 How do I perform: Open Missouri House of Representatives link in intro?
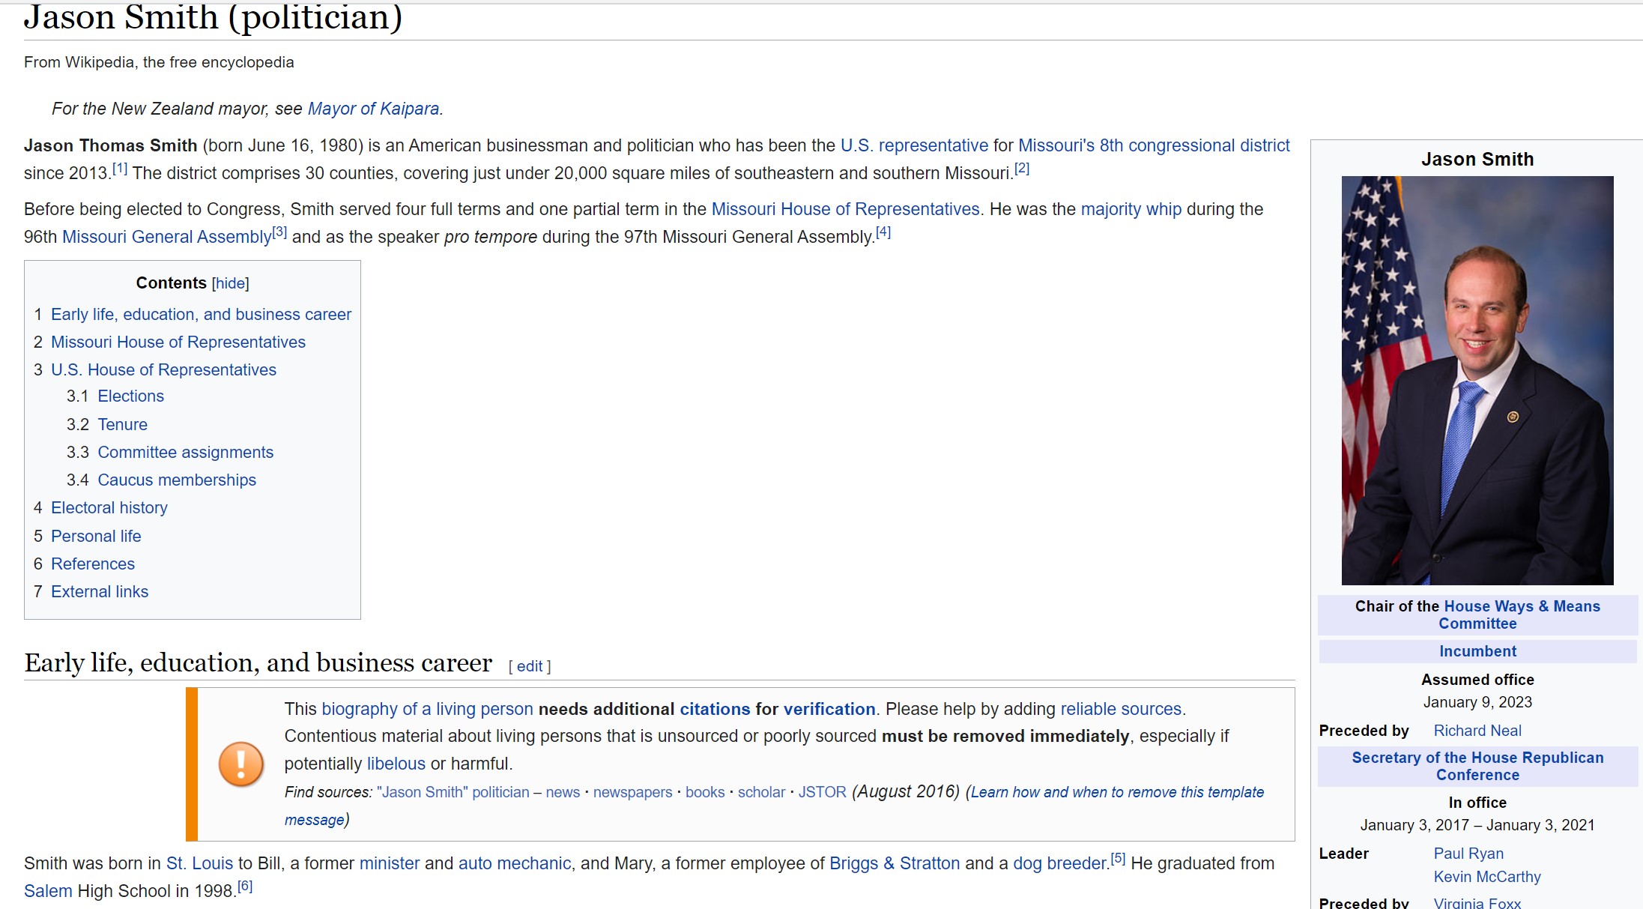coord(845,209)
